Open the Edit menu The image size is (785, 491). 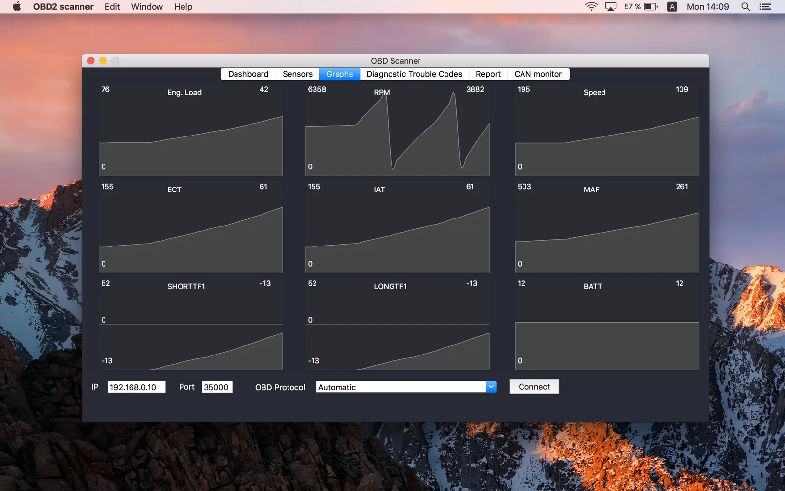[112, 6]
